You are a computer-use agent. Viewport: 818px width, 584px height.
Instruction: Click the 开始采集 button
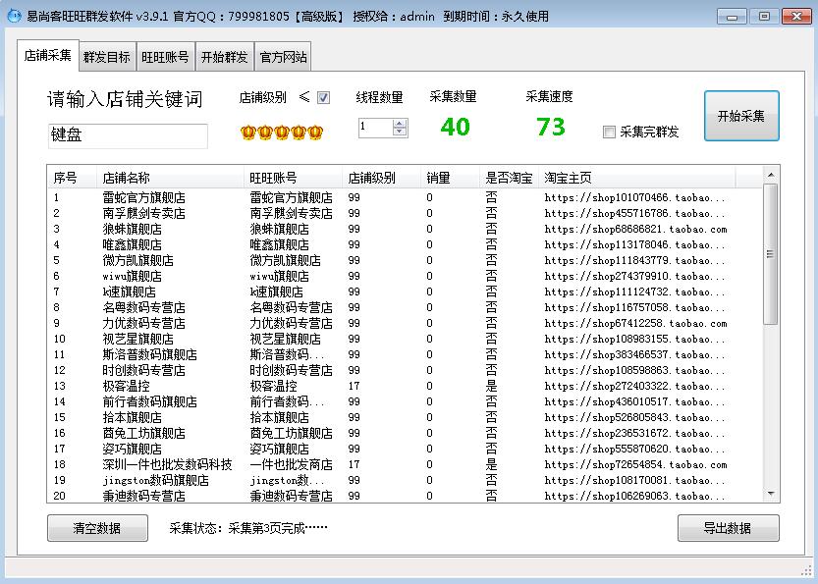point(741,116)
